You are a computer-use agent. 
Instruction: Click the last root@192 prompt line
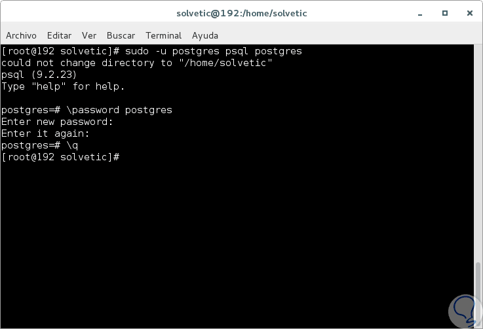click(60, 157)
